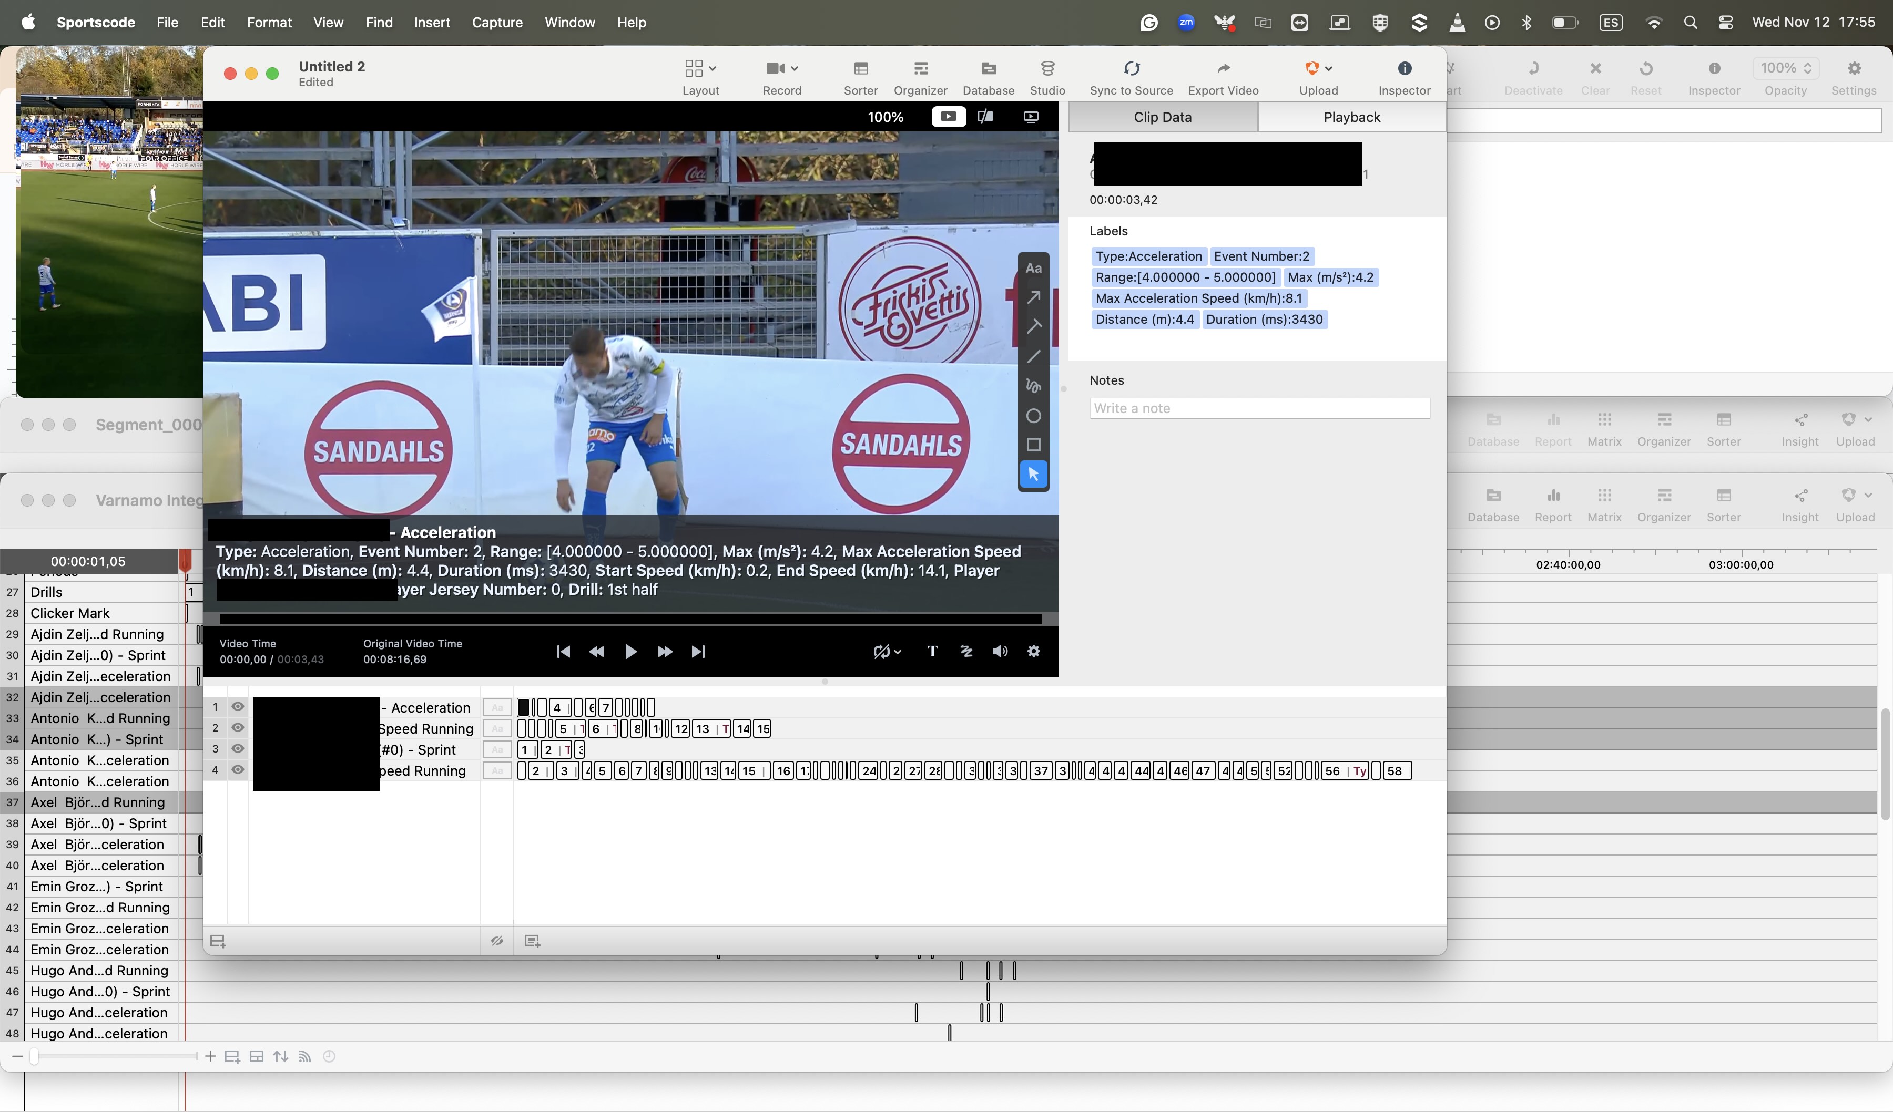Open Upload dropdown in Segment window toolbar

[x=1855, y=429]
